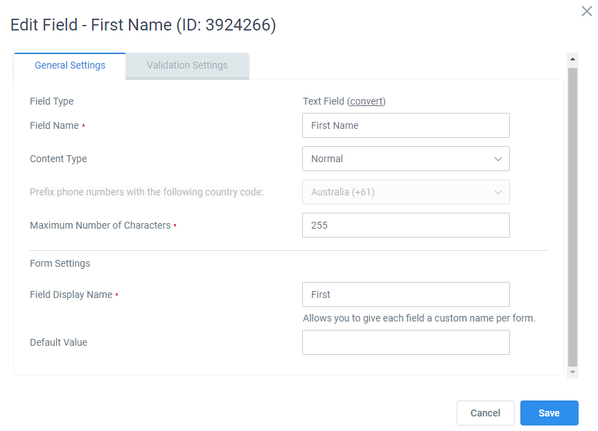The image size is (598, 431).
Task: Click the Maximum Number of Characters field
Action: pyautogui.click(x=406, y=225)
